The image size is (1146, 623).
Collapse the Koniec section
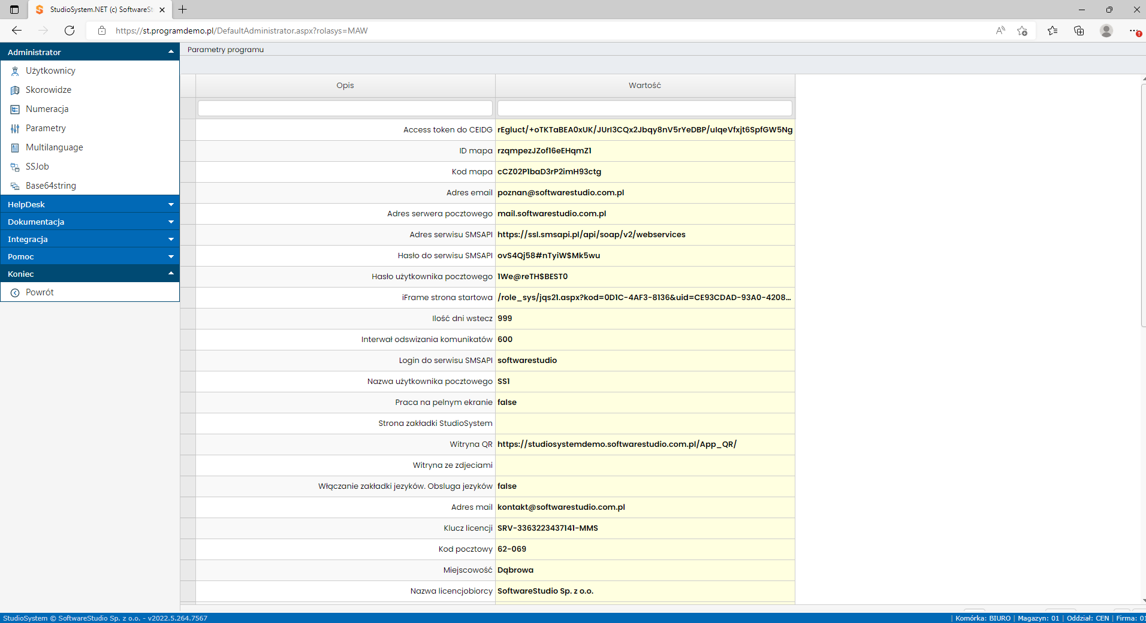pos(171,274)
